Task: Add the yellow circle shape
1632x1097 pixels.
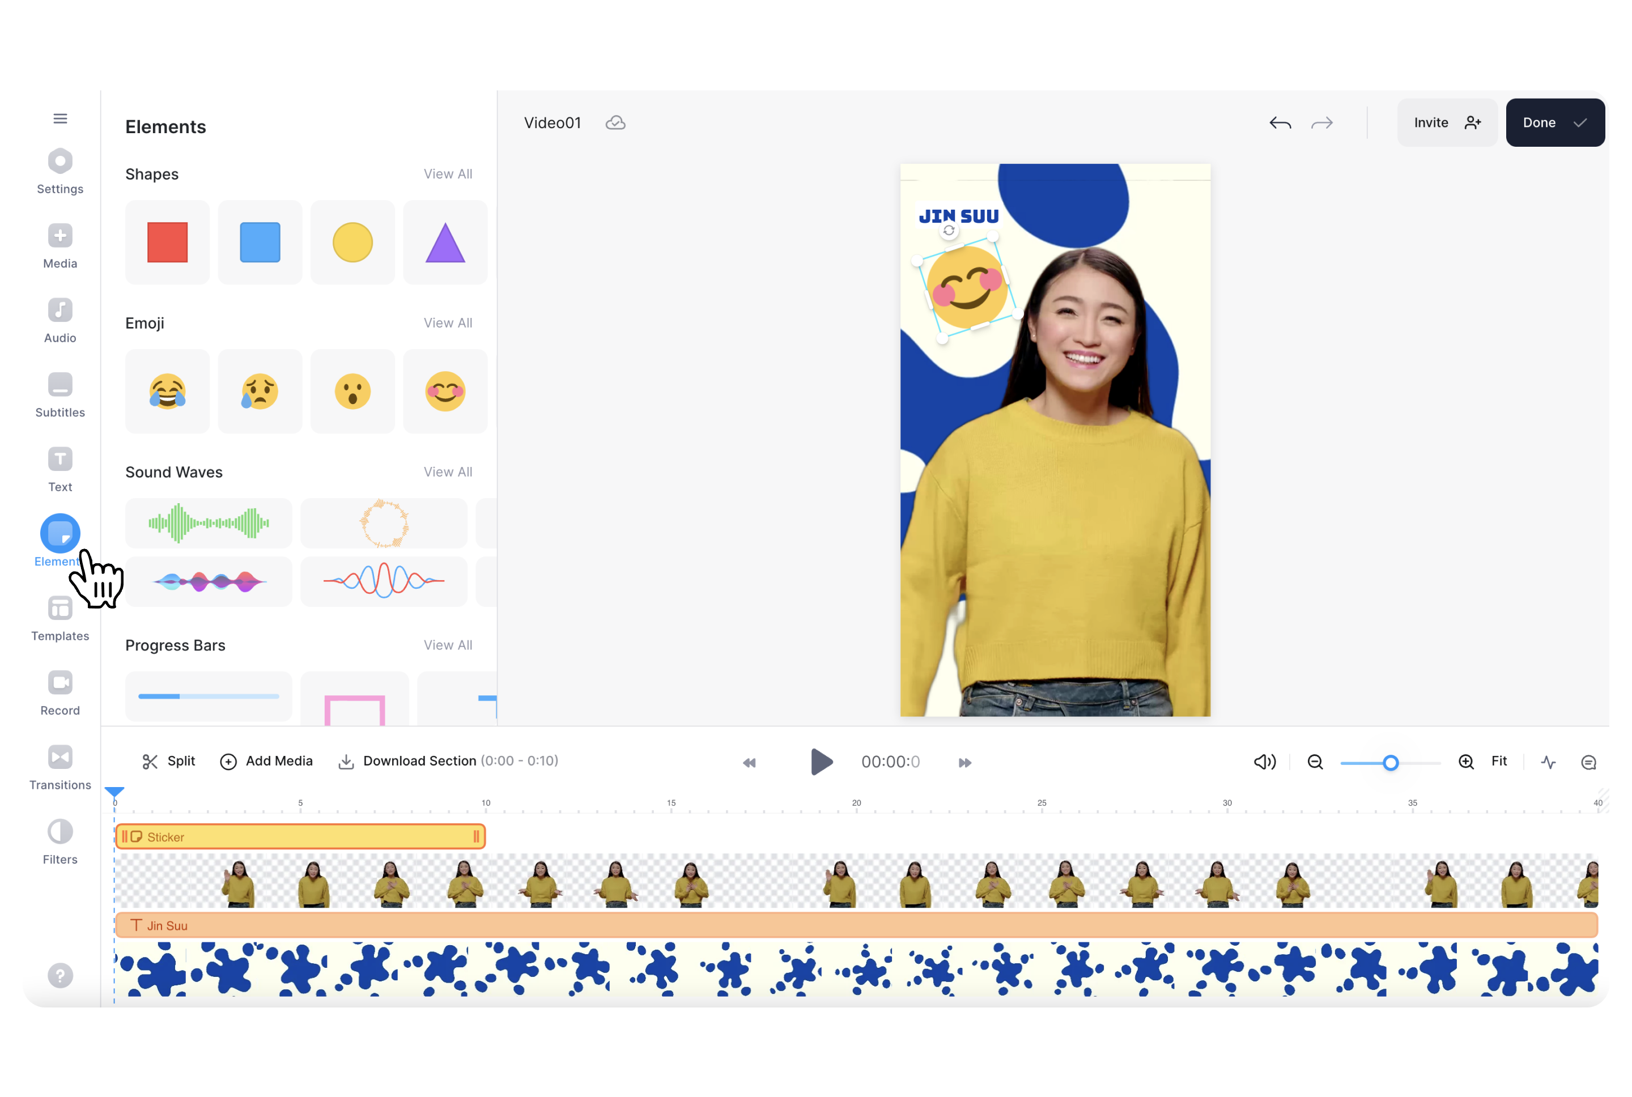Action: coord(352,242)
